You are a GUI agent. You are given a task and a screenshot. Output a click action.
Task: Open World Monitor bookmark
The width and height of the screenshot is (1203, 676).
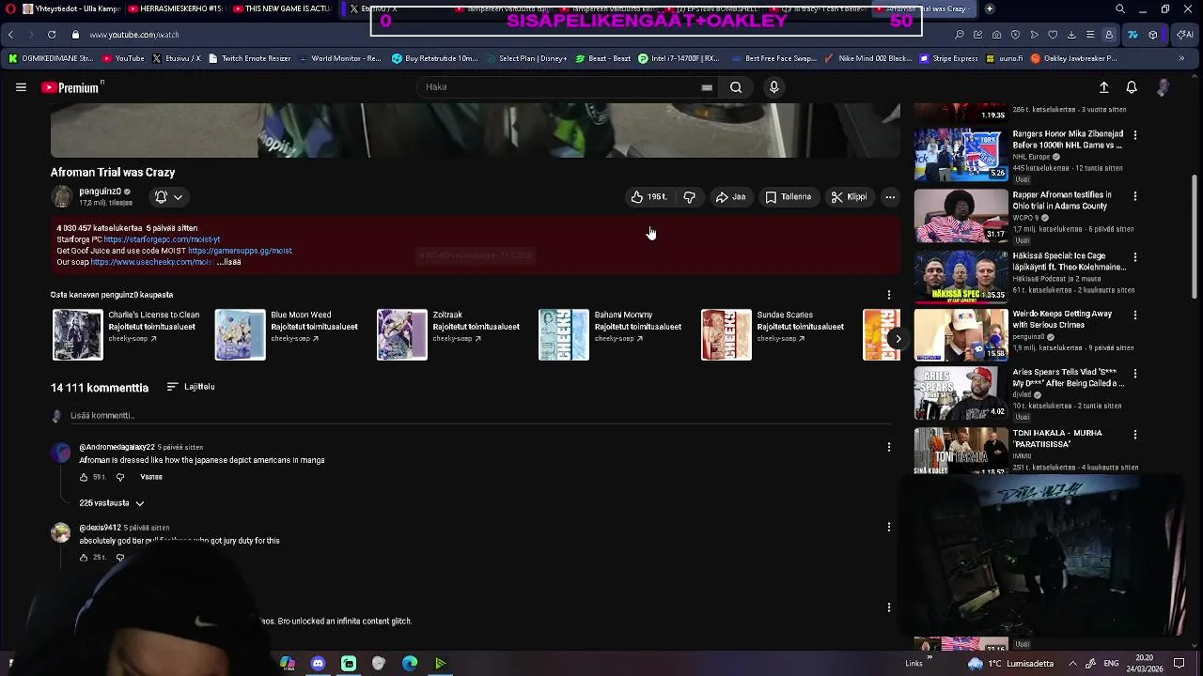[340, 58]
